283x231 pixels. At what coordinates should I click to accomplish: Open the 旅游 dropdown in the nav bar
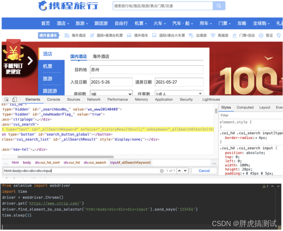tap(82, 23)
